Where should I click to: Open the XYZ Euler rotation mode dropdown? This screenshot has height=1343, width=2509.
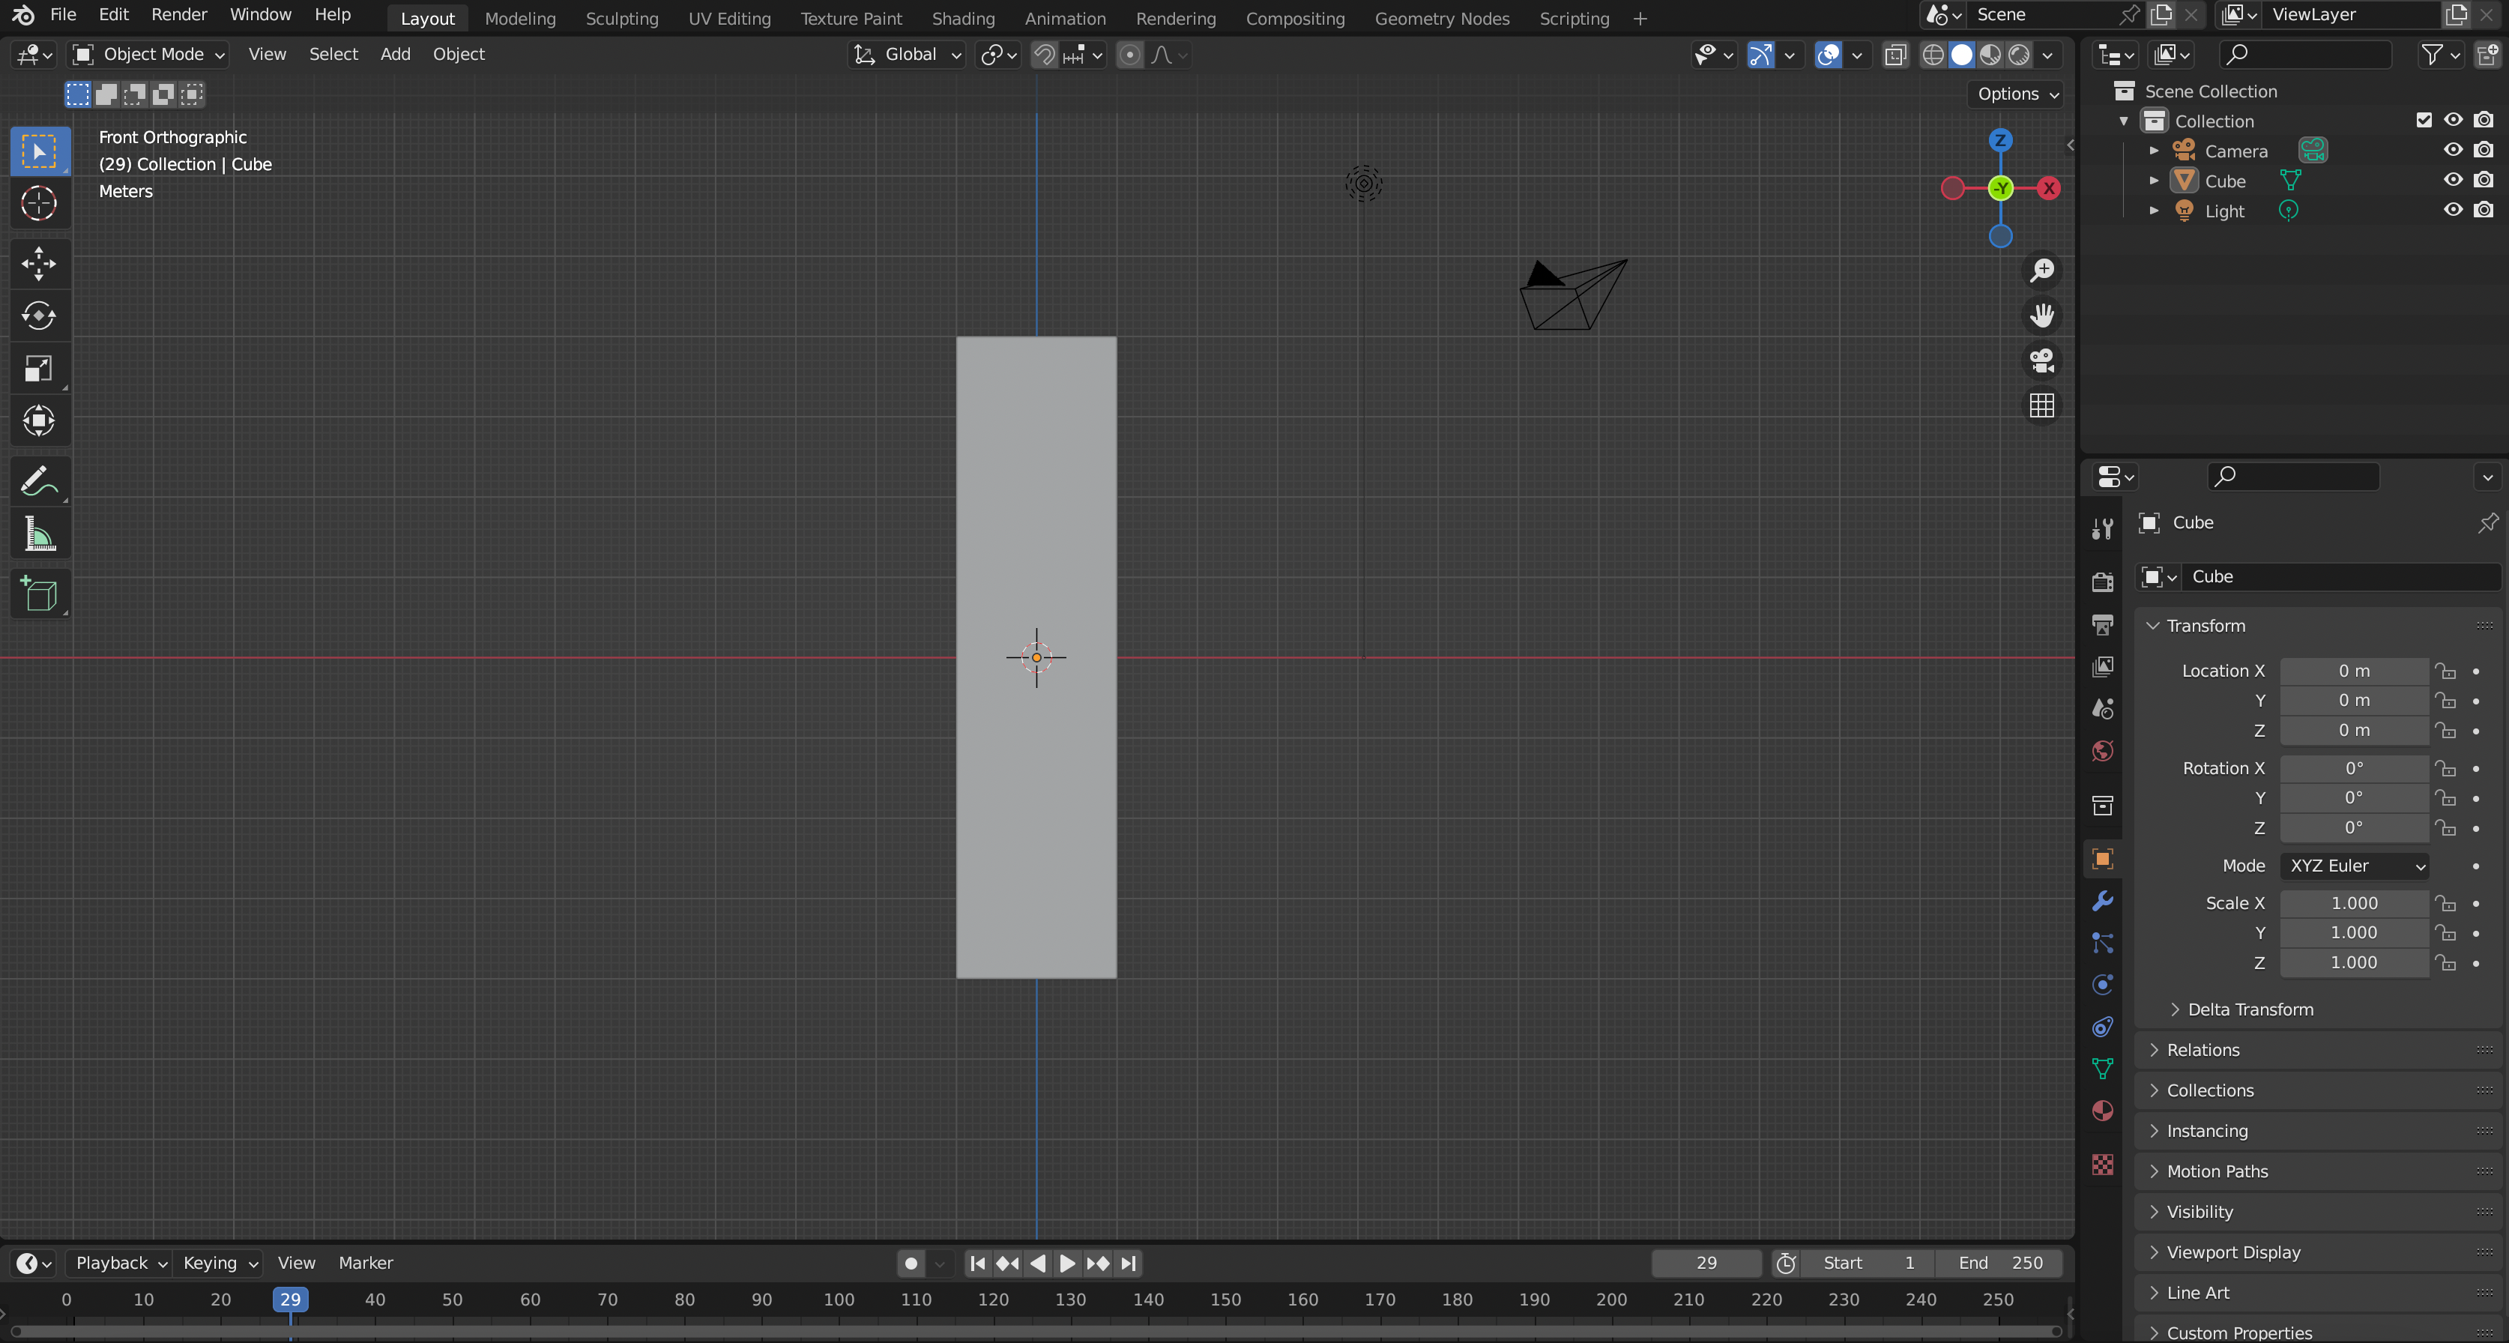point(2353,866)
